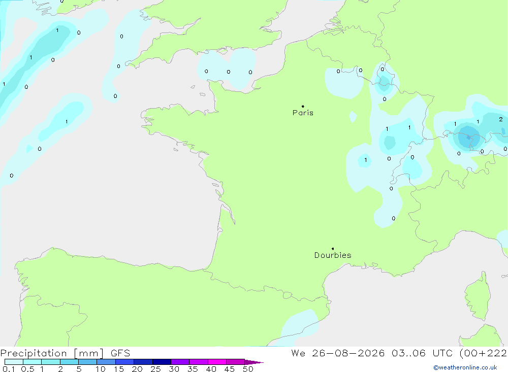
Task: Select the Dourbies map label
Action: [333, 255]
